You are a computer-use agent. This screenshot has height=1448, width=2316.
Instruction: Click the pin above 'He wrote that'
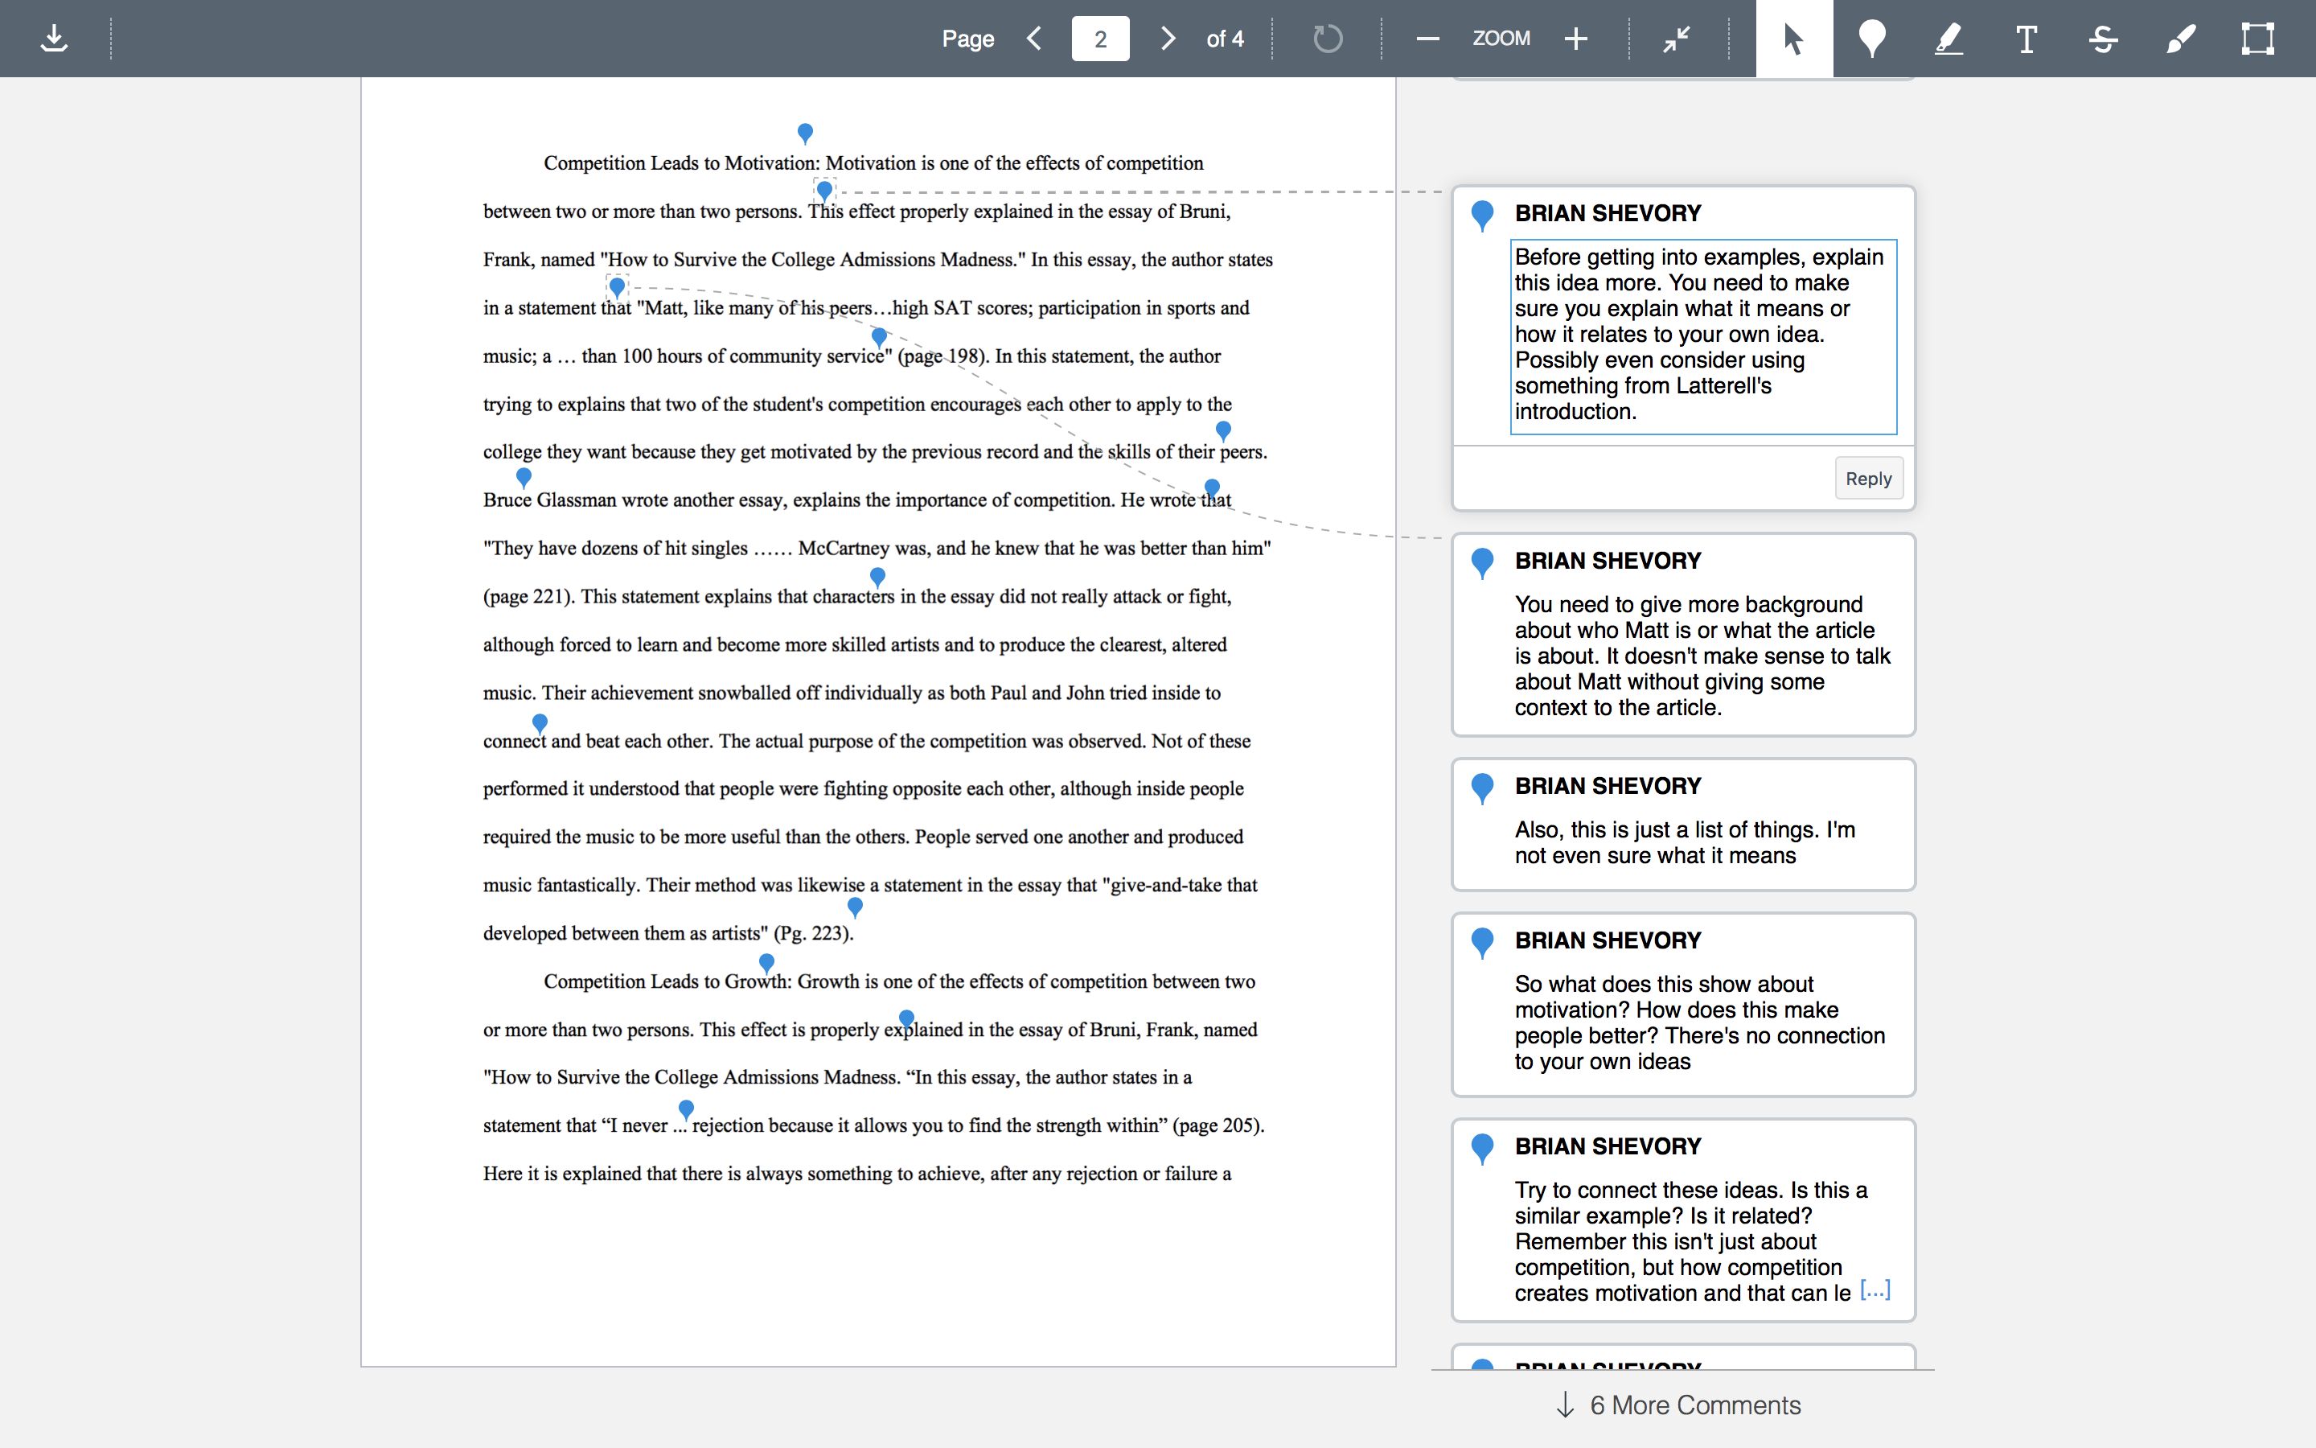tap(1212, 488)
